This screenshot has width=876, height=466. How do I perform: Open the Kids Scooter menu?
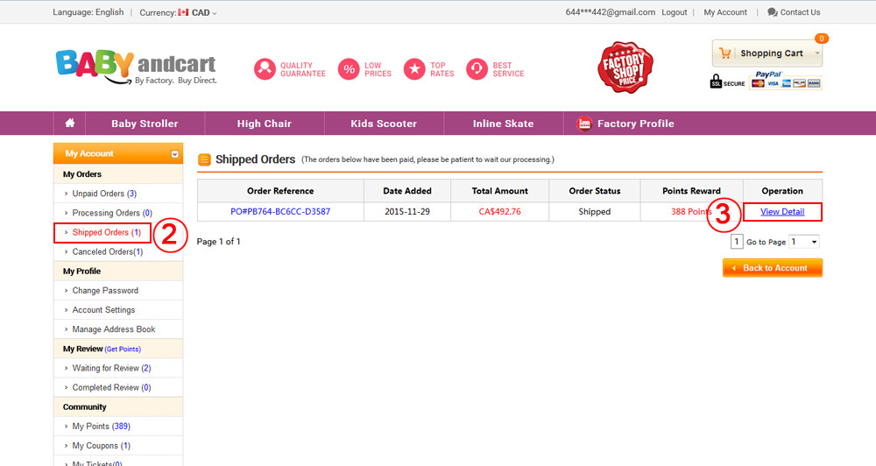pyautogui.click(x=384, y=124)
